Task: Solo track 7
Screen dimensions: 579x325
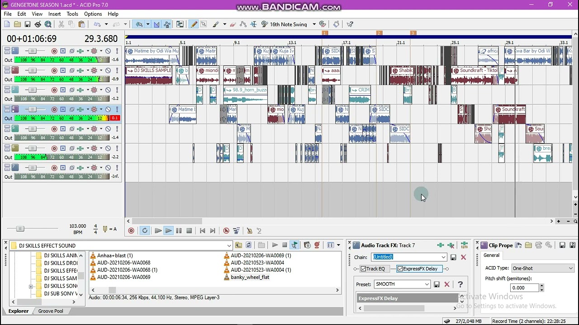Action: coord(117,167)
